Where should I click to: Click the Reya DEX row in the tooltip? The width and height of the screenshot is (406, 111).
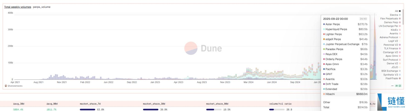(x=345, y=54)
